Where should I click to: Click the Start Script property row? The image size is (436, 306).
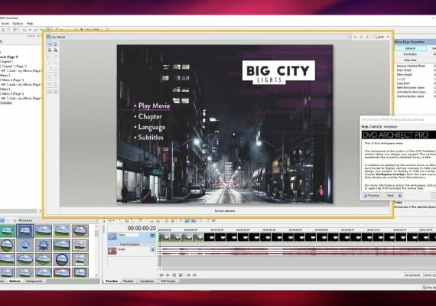click(x=415, y=70)
